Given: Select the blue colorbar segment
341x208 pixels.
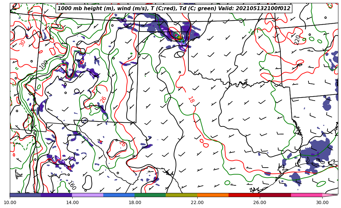Looking at the screenshot, I should point(119,195).
